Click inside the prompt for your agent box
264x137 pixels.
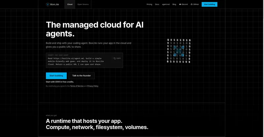click(x=84, y=60)
